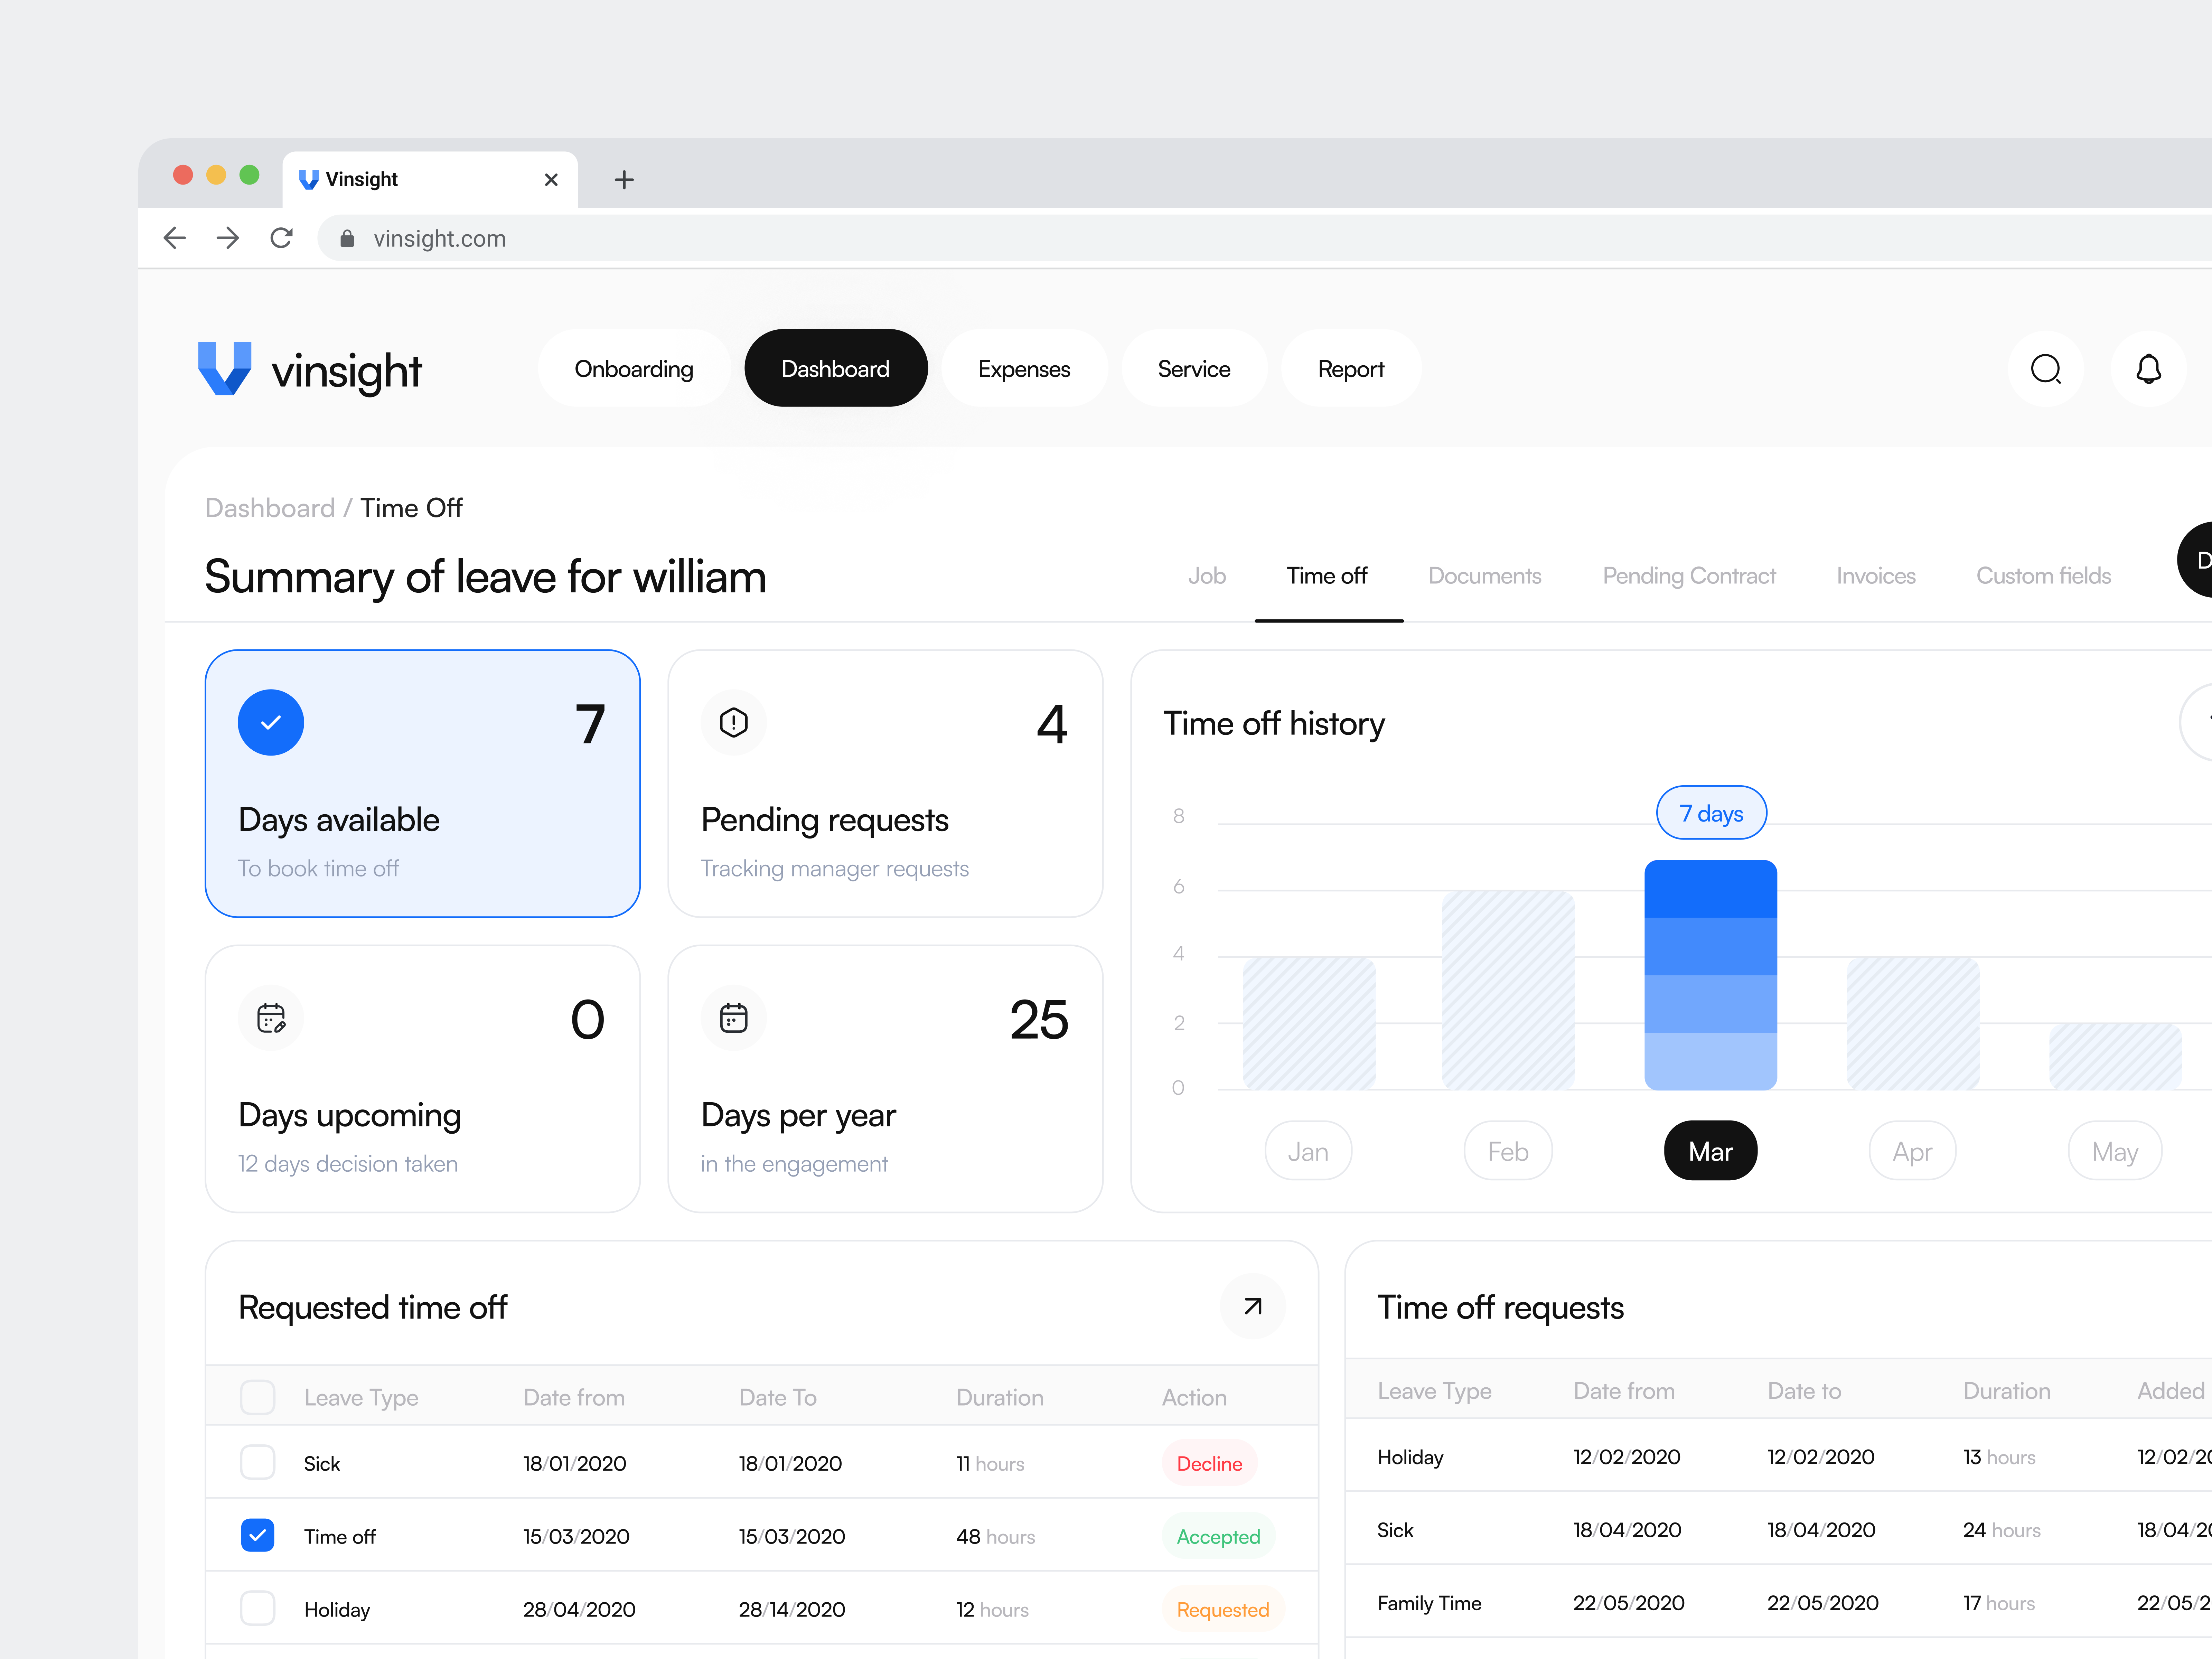Screen dimensions: 2212x1659
Task: Check the Sick leave row checkbox
Action: (257, 1462)
